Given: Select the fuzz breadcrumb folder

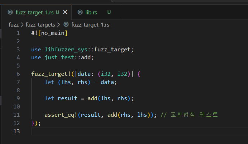Looking at the screenshot, I should [14, 25].
